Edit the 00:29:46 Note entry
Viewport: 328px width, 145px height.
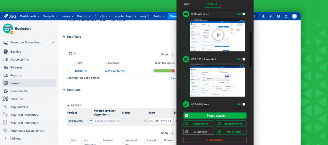pos(239,105)
